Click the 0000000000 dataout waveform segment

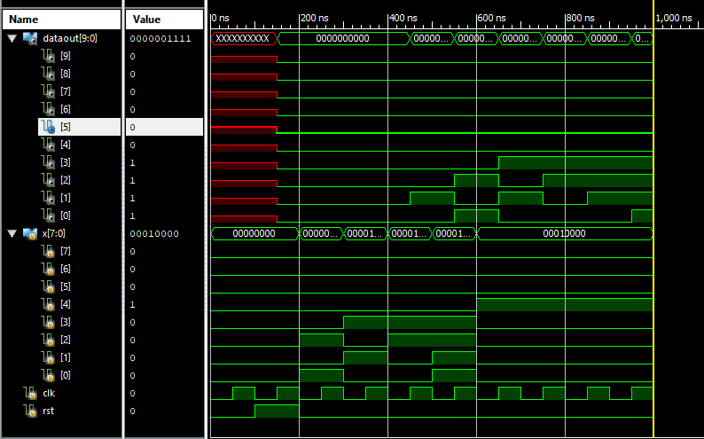(343, 39)
